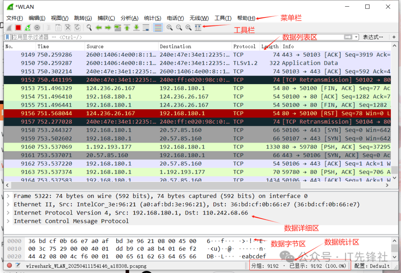Screen dimensions: 401x273
Task: Restart the current capture
Action: click(27, 28)
